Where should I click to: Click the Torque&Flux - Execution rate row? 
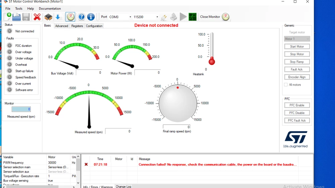coord(39,176)
